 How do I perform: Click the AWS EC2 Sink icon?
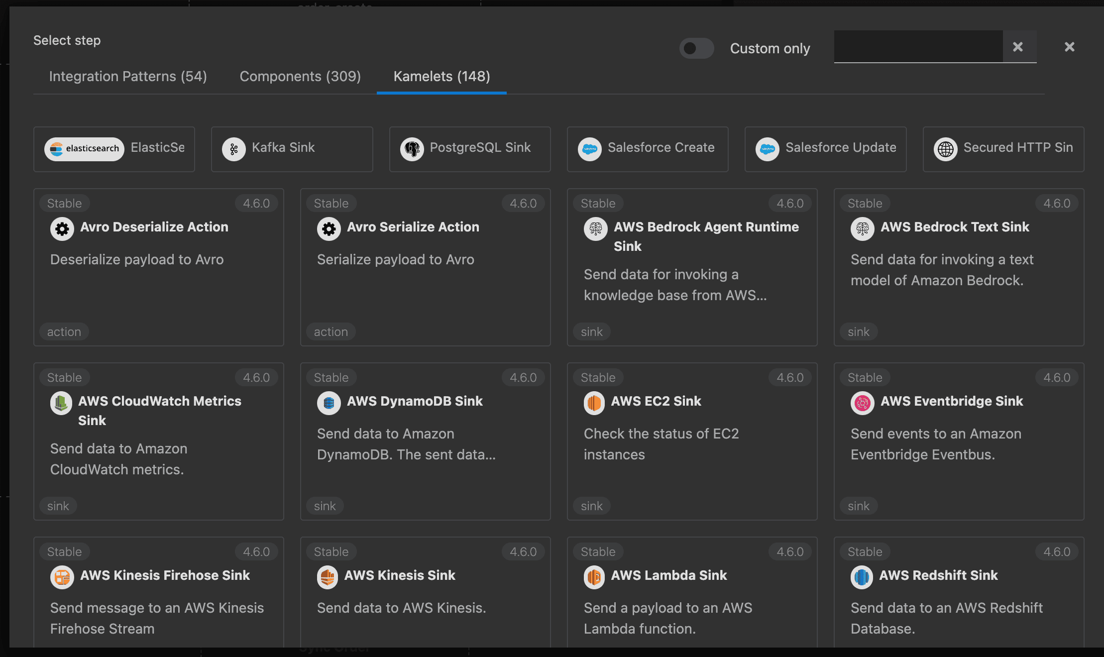[594, 403]
